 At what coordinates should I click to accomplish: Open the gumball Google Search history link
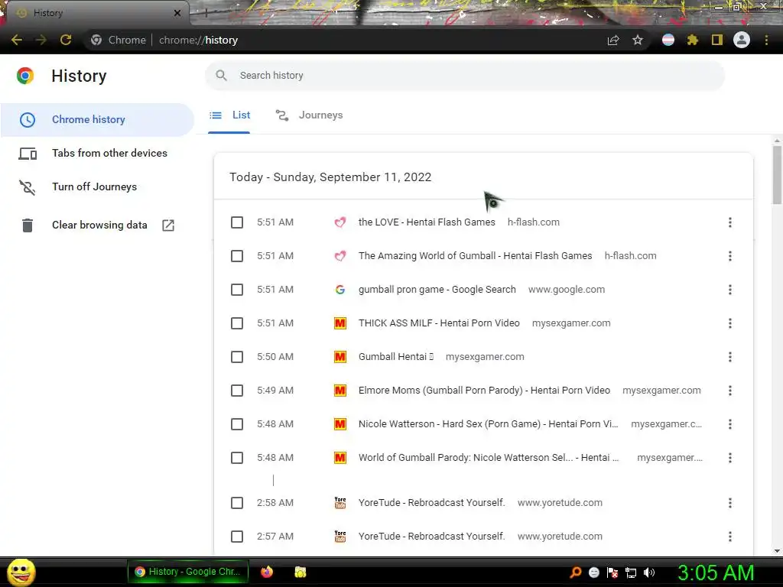pos(437,290)
